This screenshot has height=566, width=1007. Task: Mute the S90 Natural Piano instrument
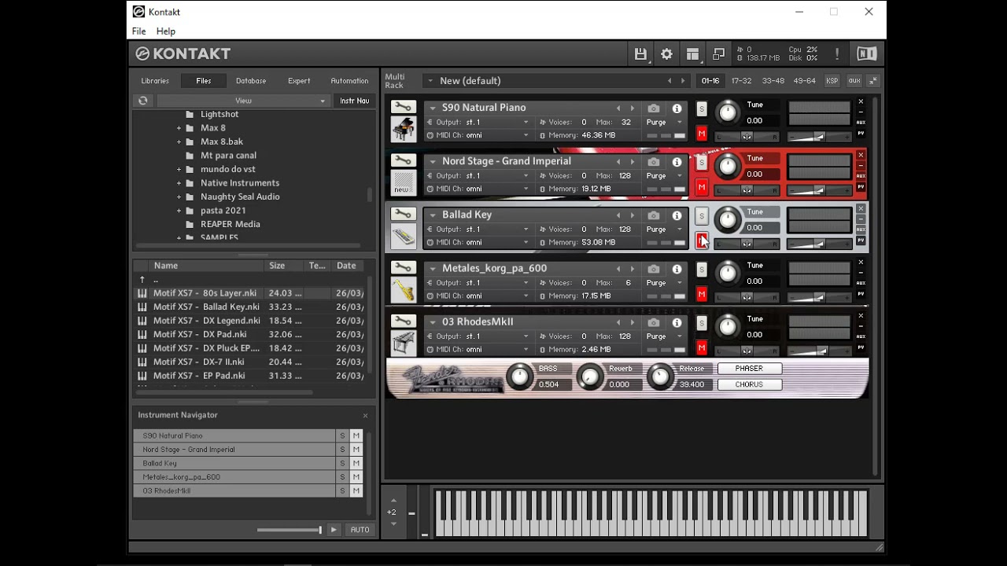pyautogui.click(x=702, y=134)
